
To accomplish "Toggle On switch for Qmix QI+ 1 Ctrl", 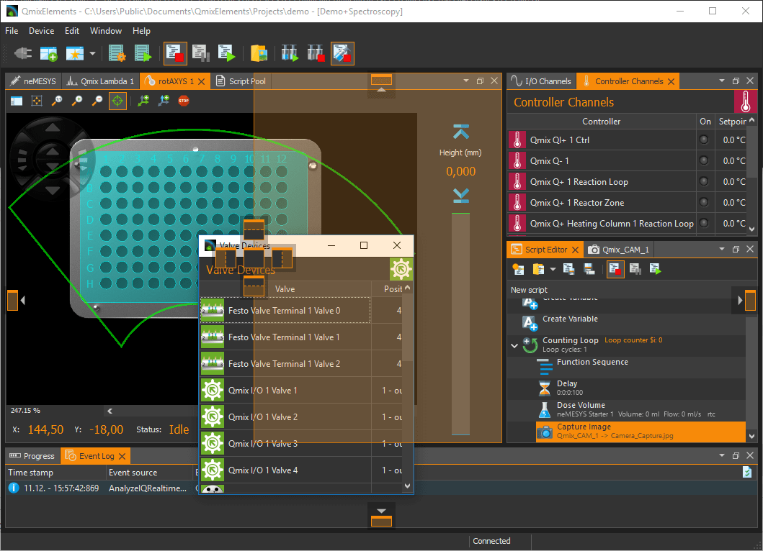I will 704,139.
